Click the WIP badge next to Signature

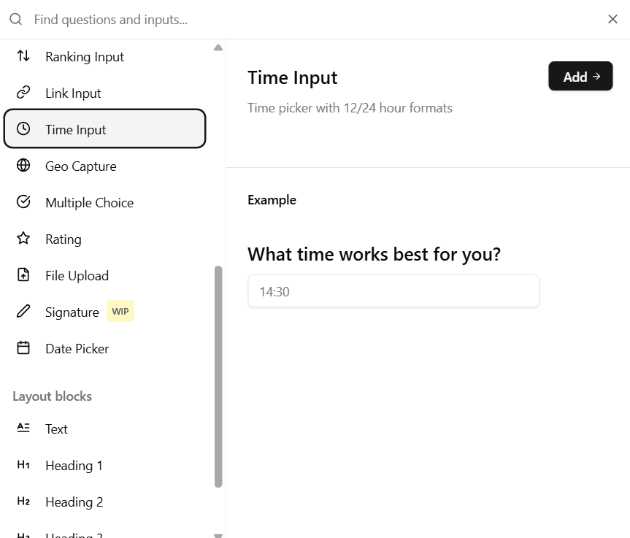120,312
